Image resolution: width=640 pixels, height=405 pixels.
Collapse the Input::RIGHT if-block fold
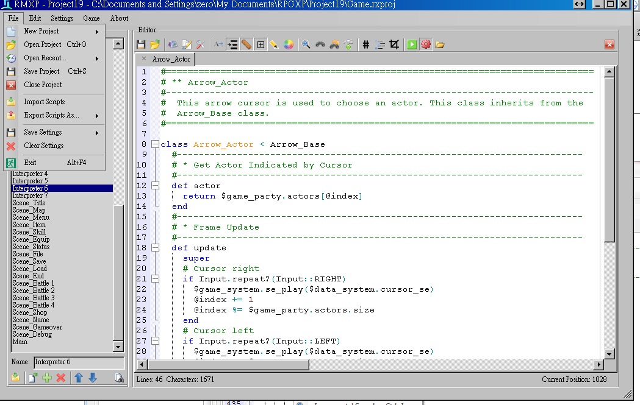pyautogui.click(x=155, y=279)
